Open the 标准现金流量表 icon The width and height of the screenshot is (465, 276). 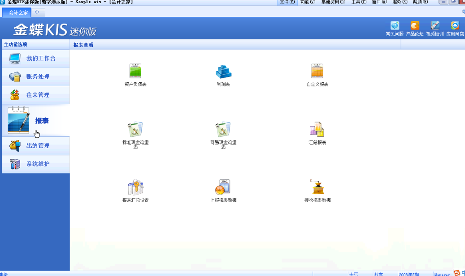tap(135, 130)
